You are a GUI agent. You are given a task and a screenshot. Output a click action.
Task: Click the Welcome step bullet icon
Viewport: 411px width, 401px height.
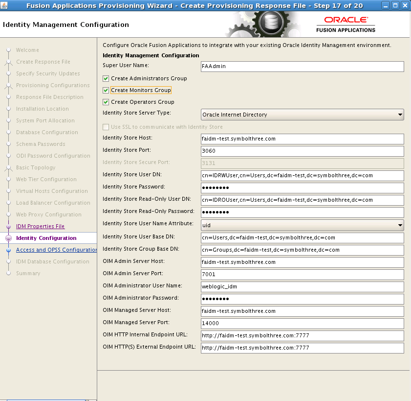pos(8,50)
